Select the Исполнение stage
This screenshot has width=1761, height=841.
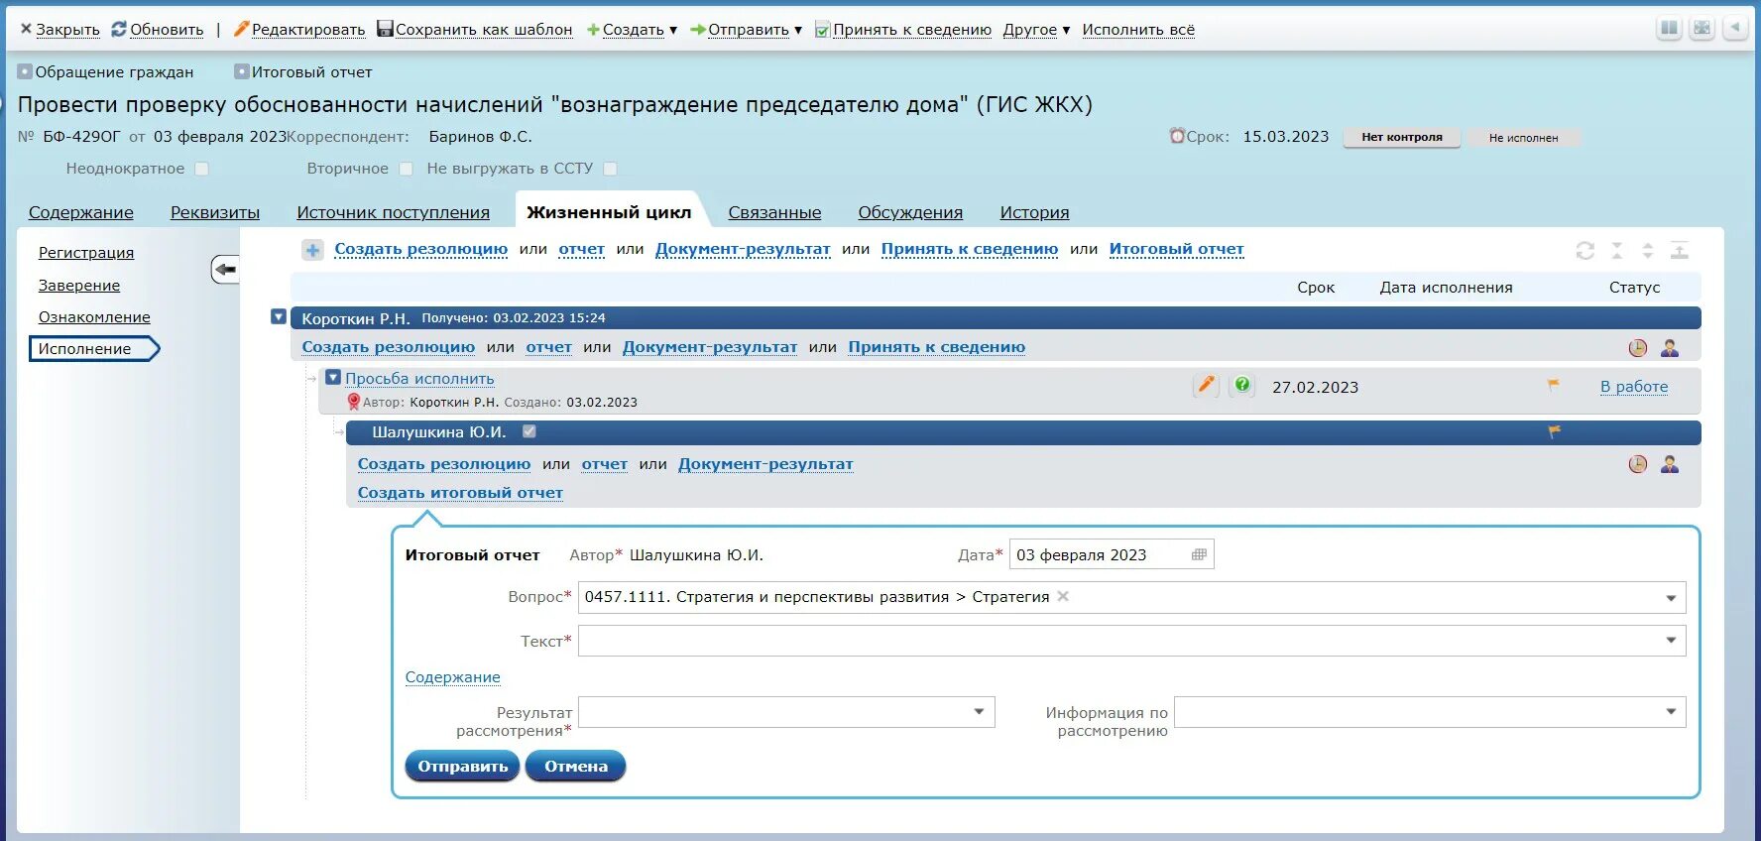coord(94,349)
